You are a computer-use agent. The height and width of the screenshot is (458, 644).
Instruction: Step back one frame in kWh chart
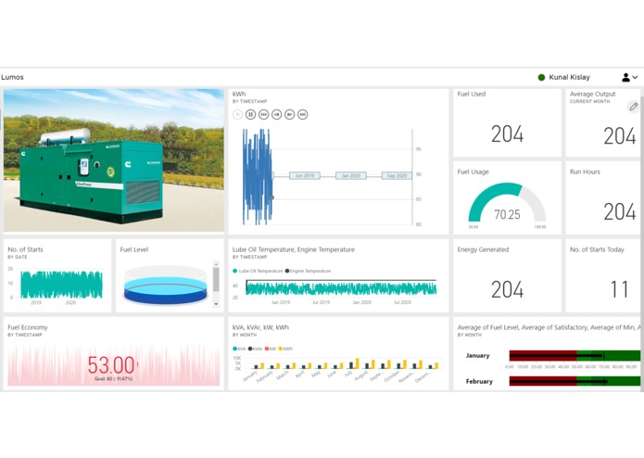pyautogui.click(x=277, y=115)
